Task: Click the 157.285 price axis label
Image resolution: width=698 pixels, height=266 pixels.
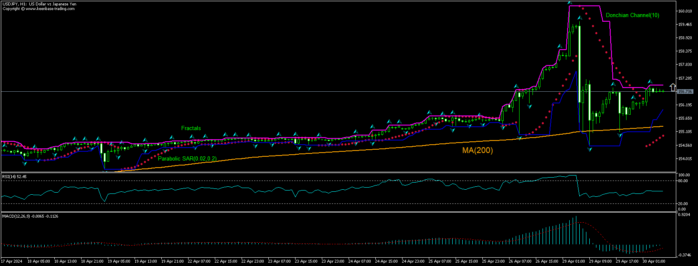Action: pos(685,78)
